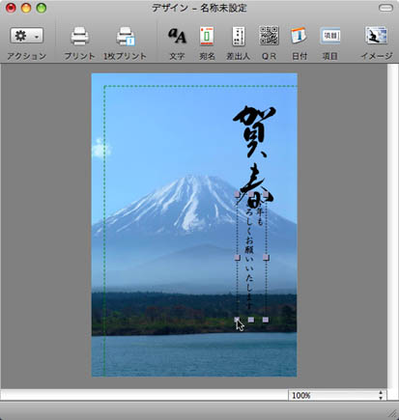Insert 差出人 sender element icon
This screenshot has height=420, width=399.
238,36
